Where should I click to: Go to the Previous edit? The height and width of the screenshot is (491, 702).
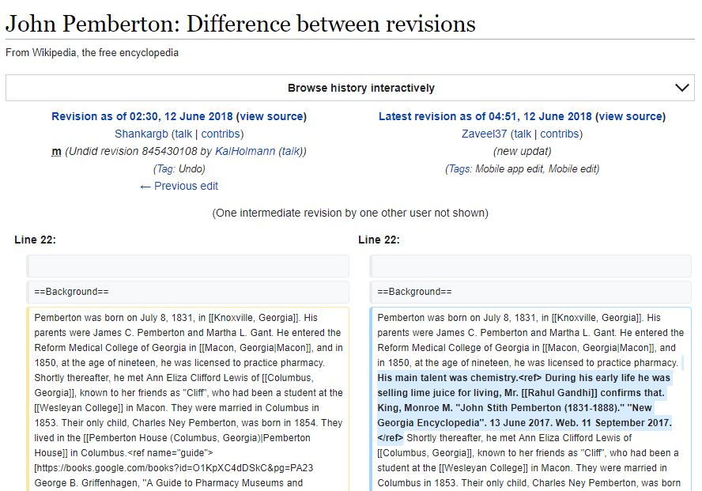(179, 186)
